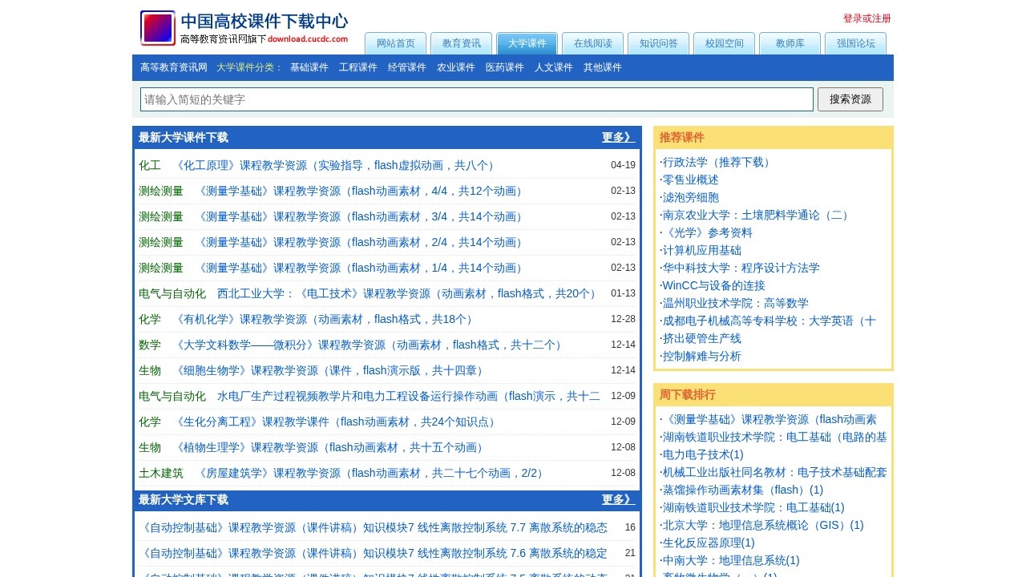This screenshot has height=577, width=1026.
Task: Open the 在线阅读 tab
Action: (593, 43)
